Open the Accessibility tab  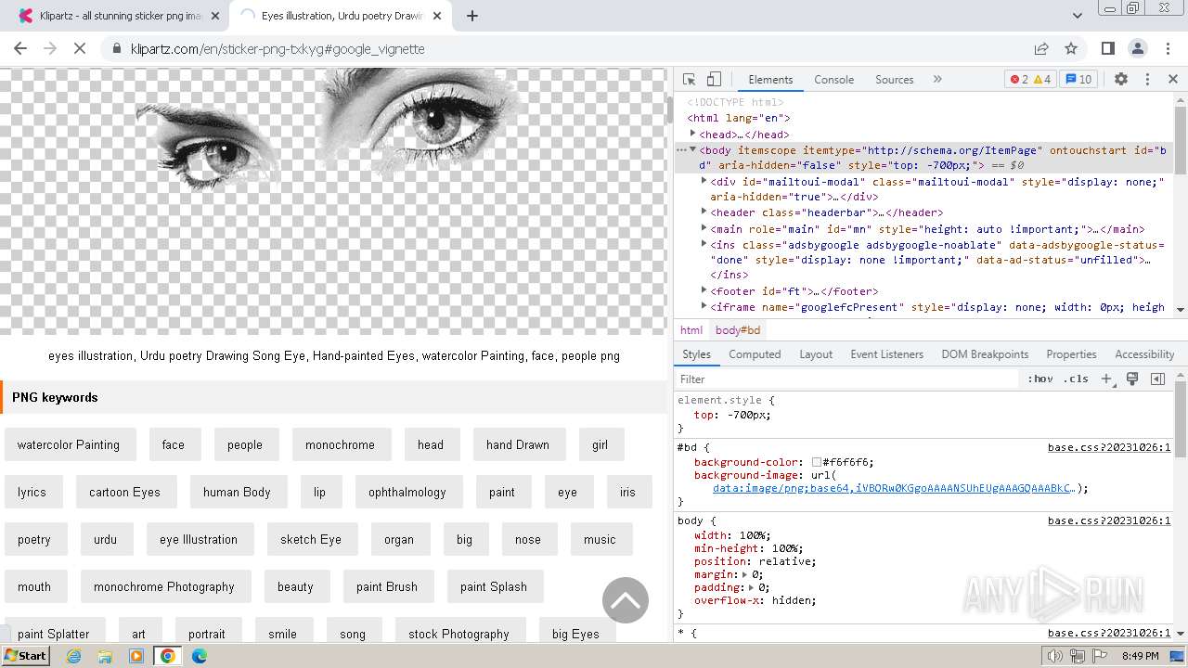point(1144,354)
